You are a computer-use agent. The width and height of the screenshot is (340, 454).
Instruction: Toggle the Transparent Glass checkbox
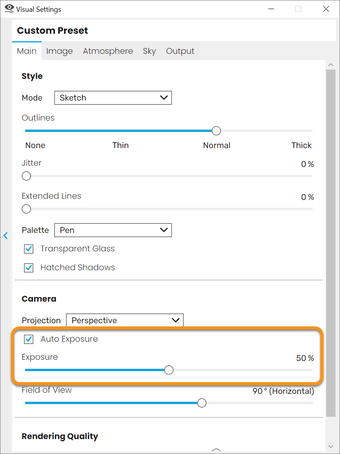(x=29, y=249)
